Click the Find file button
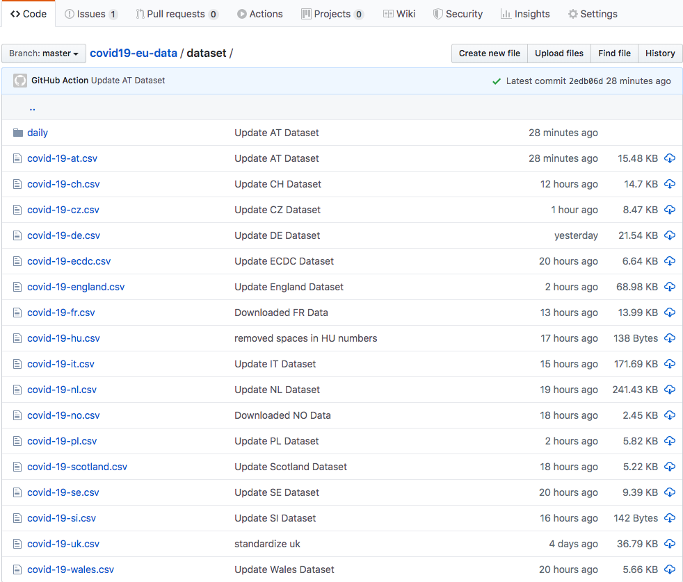683x582 pixels. (x=614, y=53)
